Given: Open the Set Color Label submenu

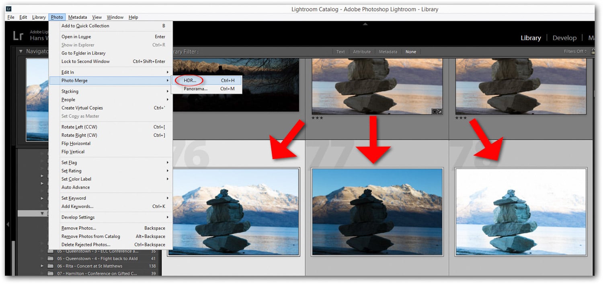Looking at the screenshot, I should pyautogui.click(x=111, y=179).
